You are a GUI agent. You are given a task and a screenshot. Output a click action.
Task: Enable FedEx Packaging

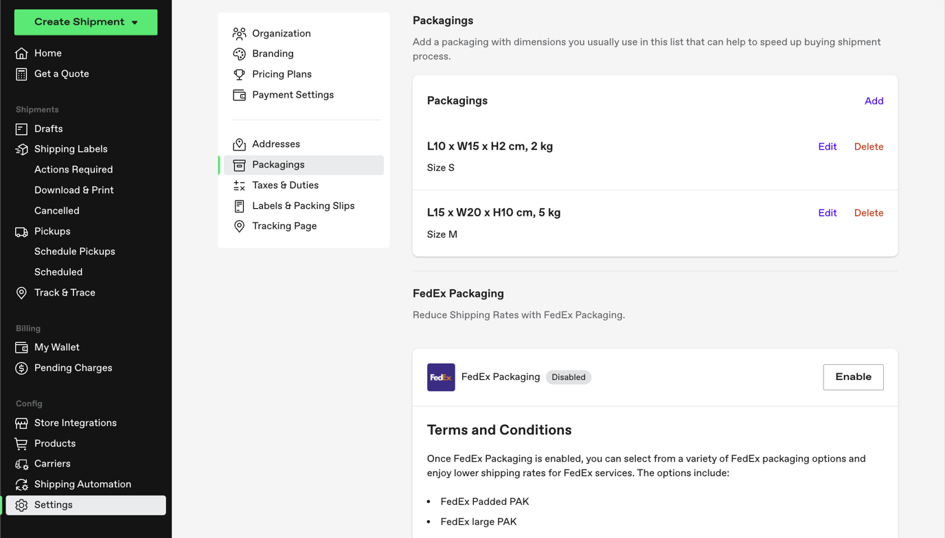click(853, 377)
